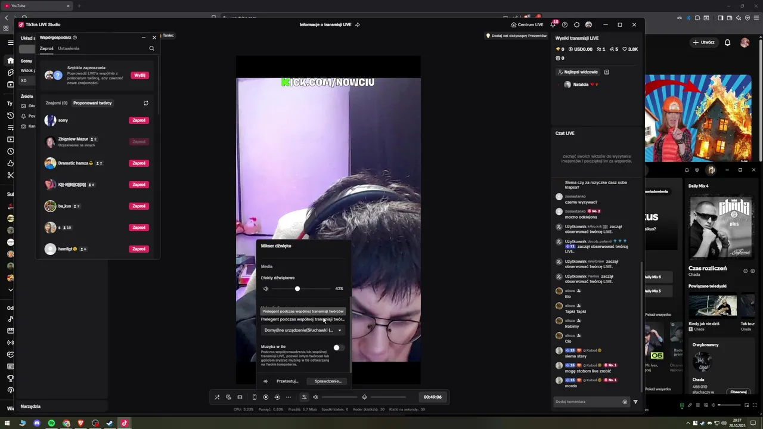The height and width of the screenshot is (429, 763).
Task: Click the Sprawdzenie button in the mixer
Action: point(328,381)
